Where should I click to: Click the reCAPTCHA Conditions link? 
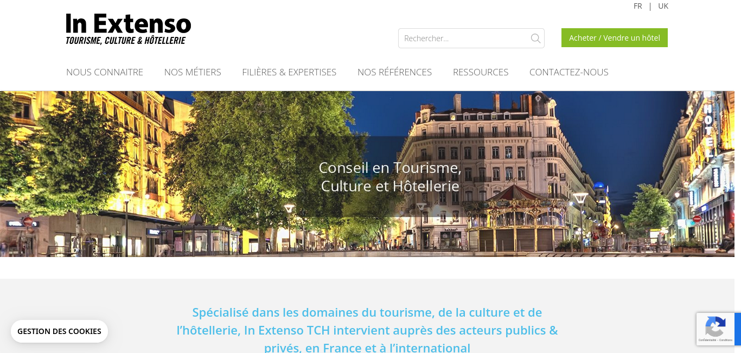pos(726,340)
